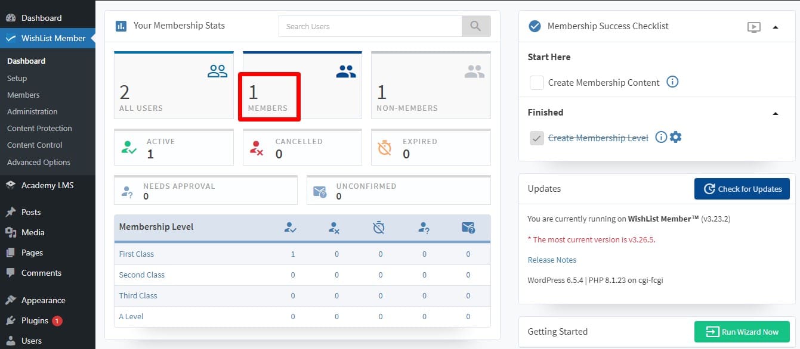Click the unconfirmed email icon in table header
This screenshot has height=349, width=800.
point(468,228)
